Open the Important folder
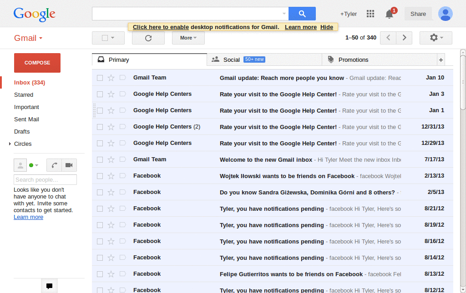This screenshot has width=466, height=293. [26, 107]
